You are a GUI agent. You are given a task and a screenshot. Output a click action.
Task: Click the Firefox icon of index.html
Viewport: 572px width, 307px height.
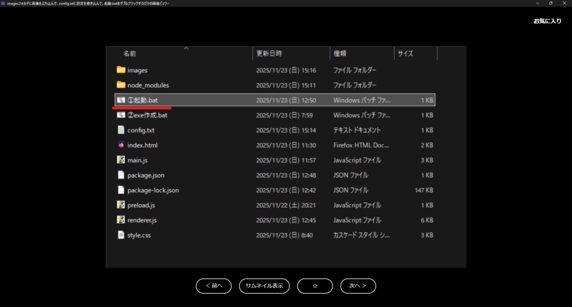pyautogui.click(x=121, y=145)
